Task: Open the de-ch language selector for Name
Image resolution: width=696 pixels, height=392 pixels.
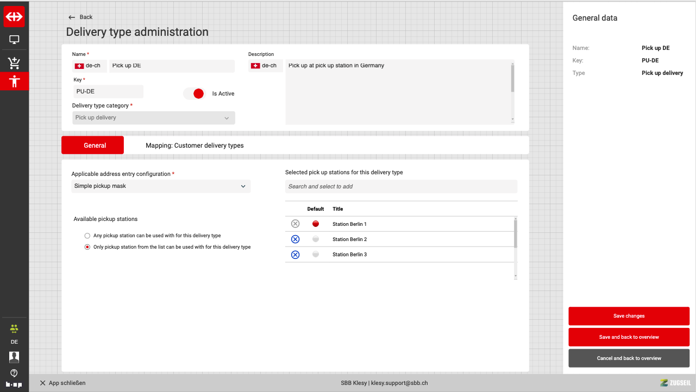Action: coord(90,66)
